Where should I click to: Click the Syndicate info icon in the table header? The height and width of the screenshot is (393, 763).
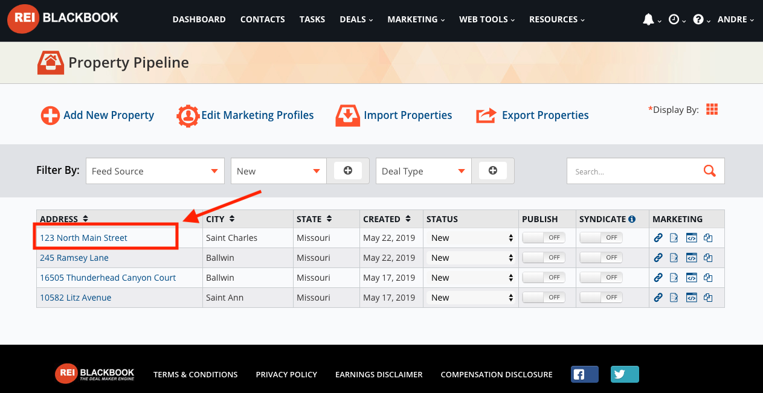point(632,219)
